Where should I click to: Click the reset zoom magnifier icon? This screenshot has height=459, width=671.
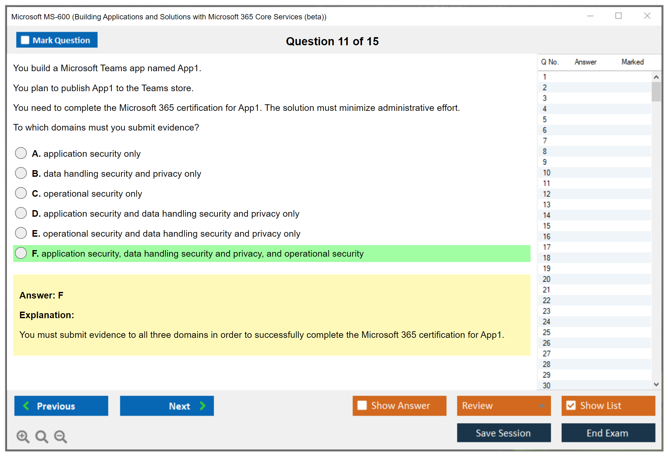coord(42,436)
